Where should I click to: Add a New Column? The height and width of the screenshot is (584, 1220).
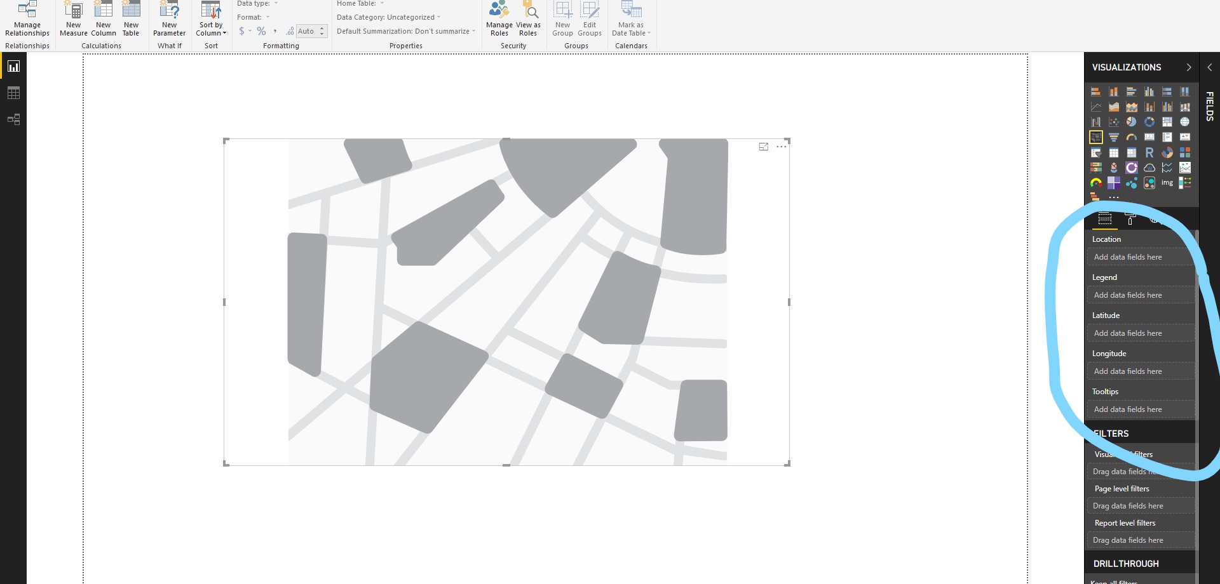[104, 19]
